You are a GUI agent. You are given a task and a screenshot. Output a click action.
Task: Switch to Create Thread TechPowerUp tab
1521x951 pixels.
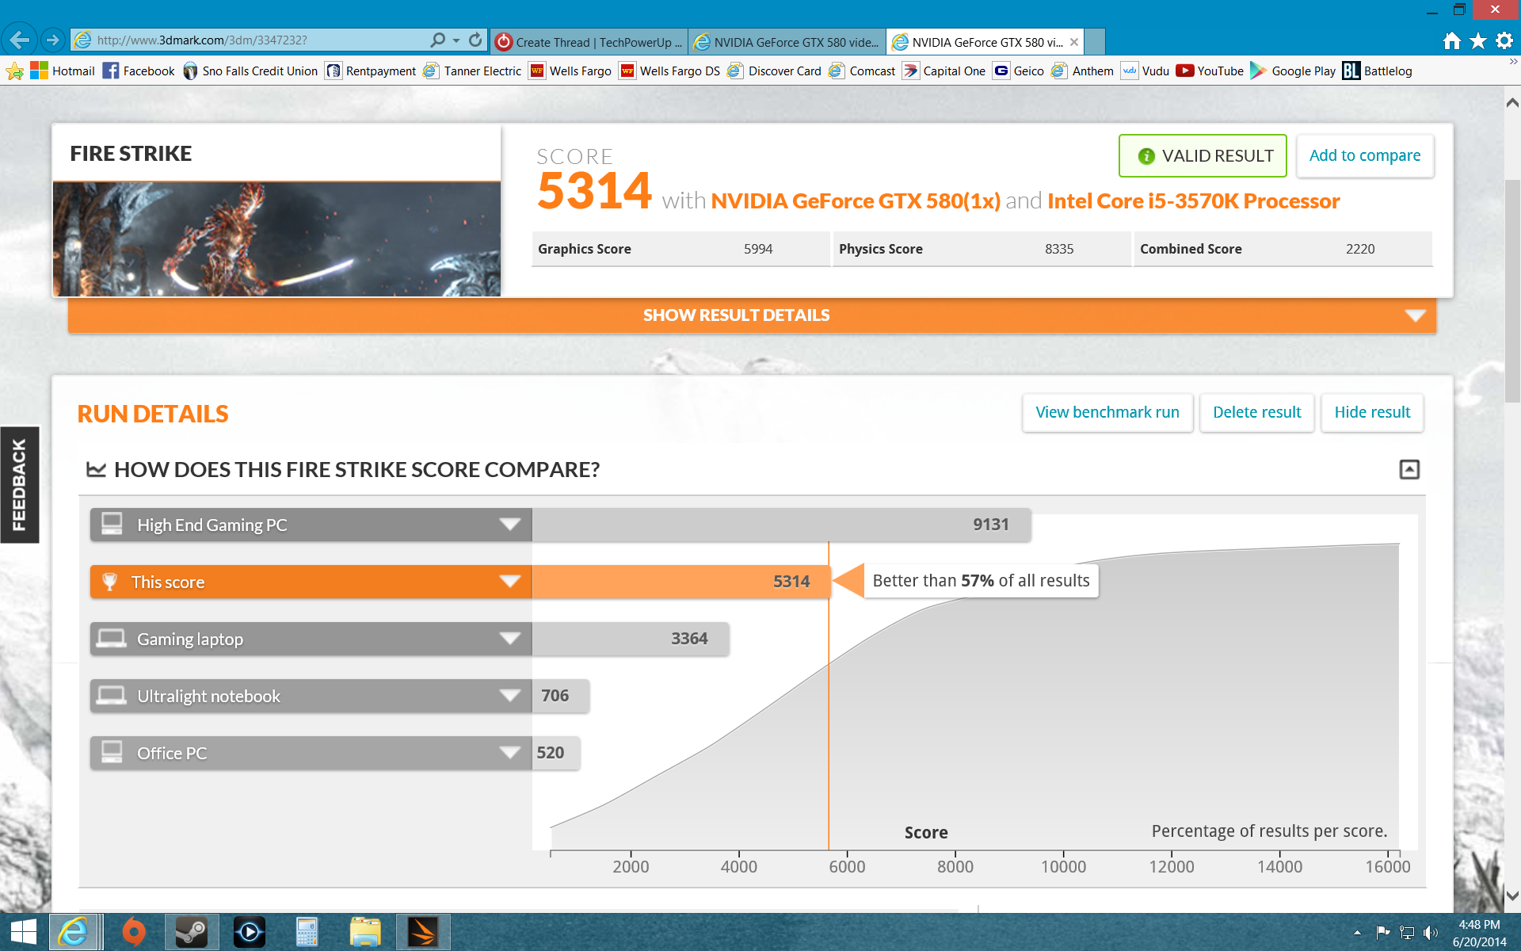click(589, 42)
